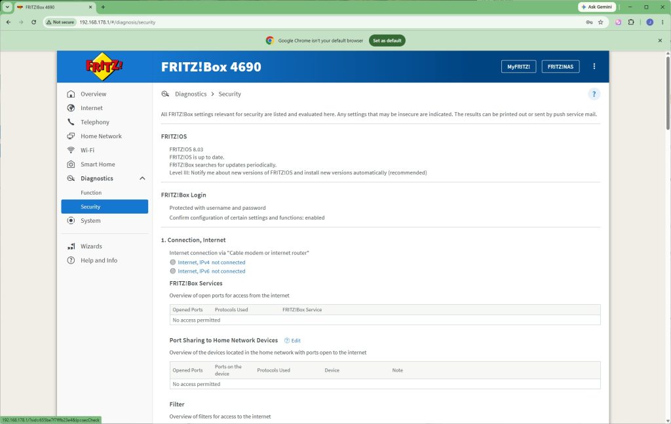Viewport: 671px width, 424px height.
Task: Click the page vertical scrollbar
Action: (x=668, y=92)
